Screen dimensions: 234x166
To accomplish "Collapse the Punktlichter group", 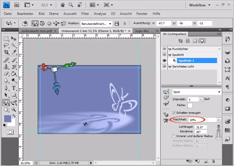I will (x=169, y=49).
